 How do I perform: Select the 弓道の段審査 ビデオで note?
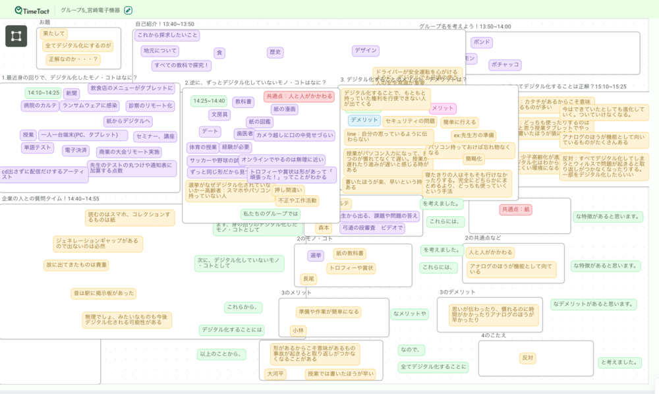[372, 228]
